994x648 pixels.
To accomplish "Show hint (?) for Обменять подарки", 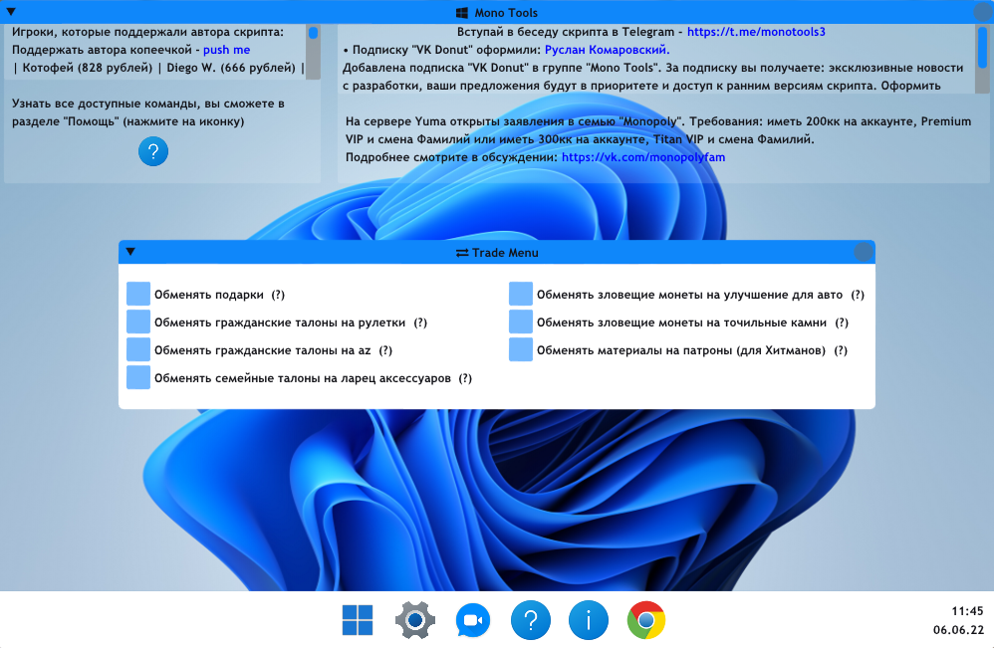I will click(x=278, y=295).
